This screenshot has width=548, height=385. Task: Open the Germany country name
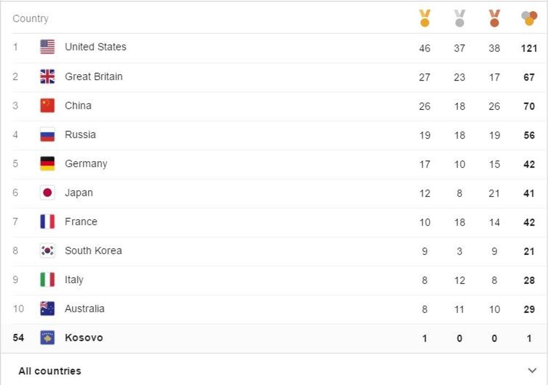(86, 164)
